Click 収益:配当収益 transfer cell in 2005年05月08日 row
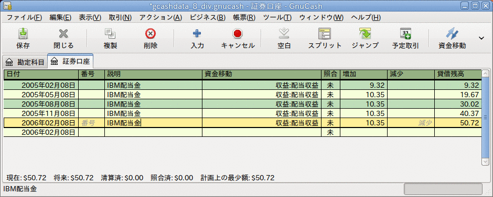This screenshot has height=197, width=493. [262, 95]
